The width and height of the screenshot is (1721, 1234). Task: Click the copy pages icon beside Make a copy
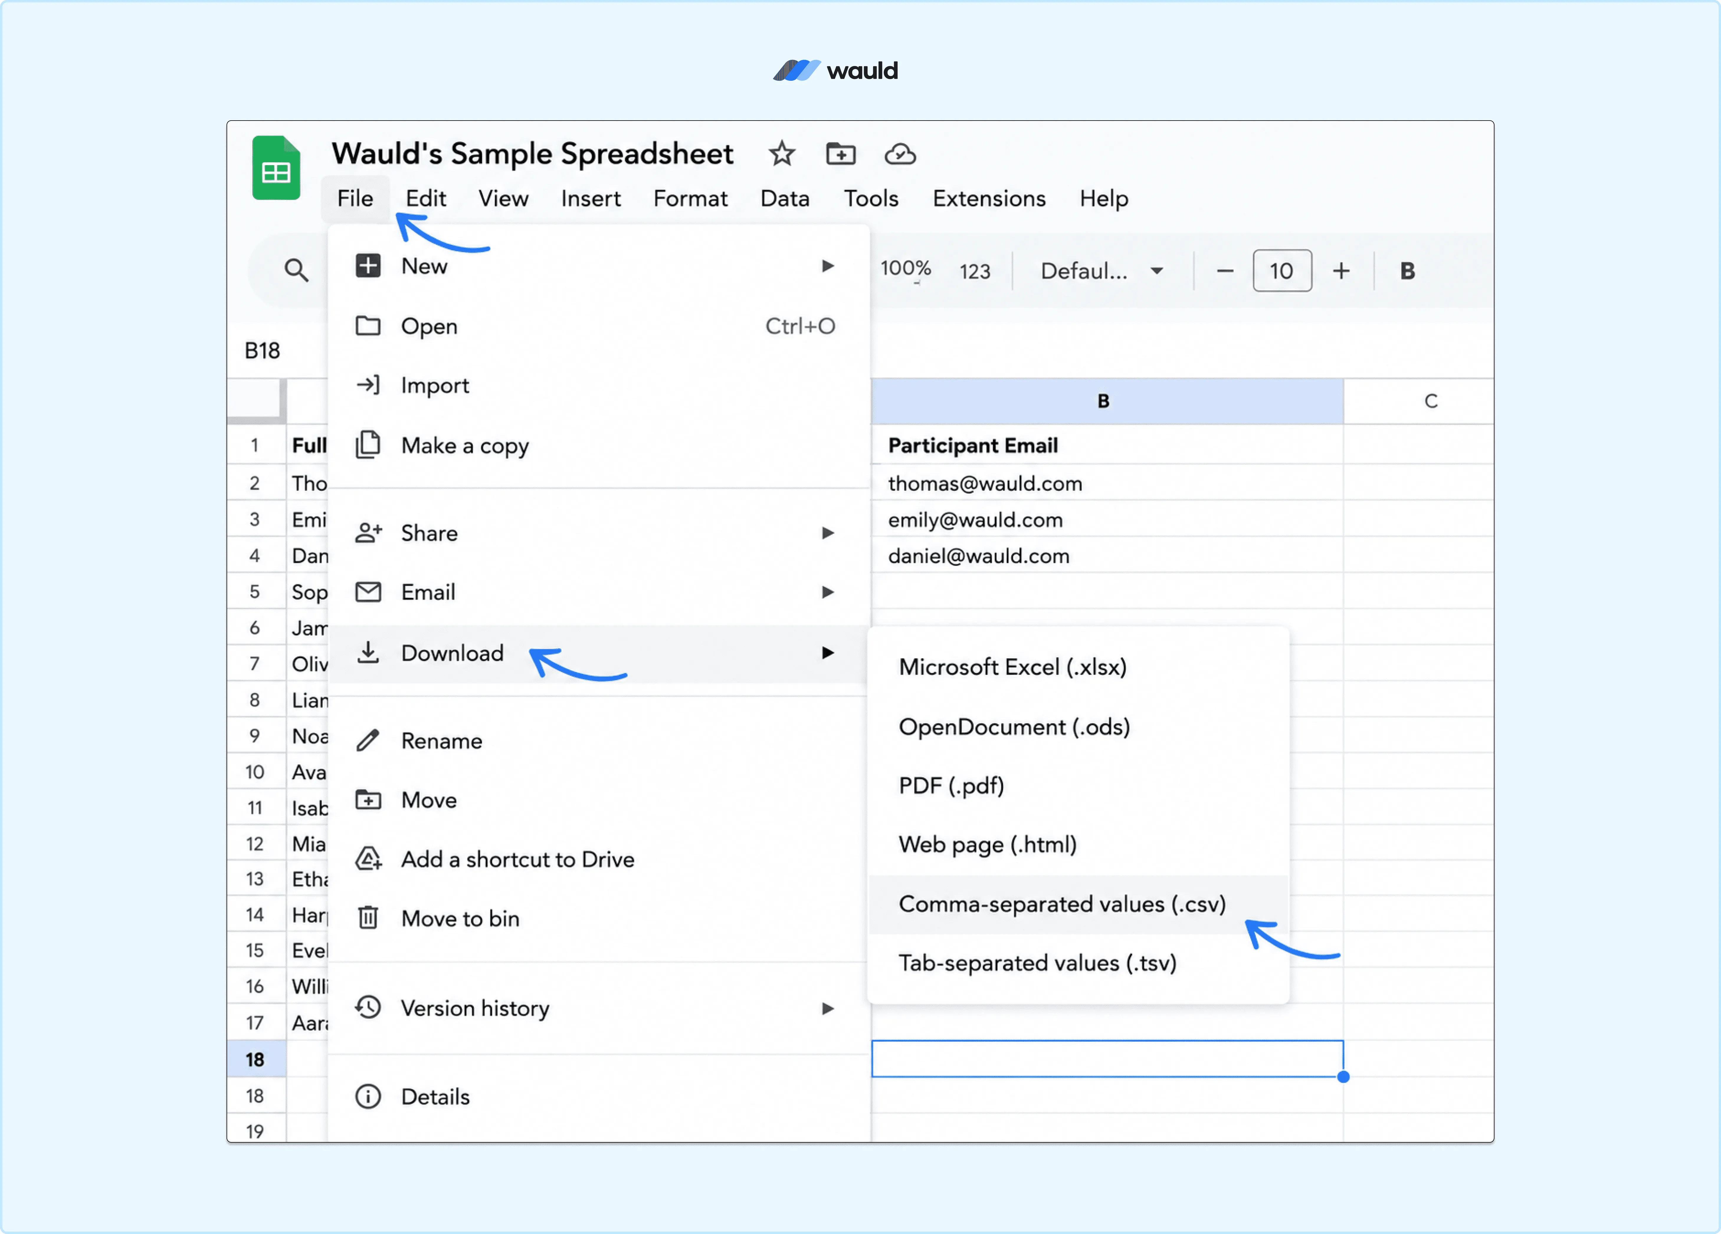[x=368, y=445]
